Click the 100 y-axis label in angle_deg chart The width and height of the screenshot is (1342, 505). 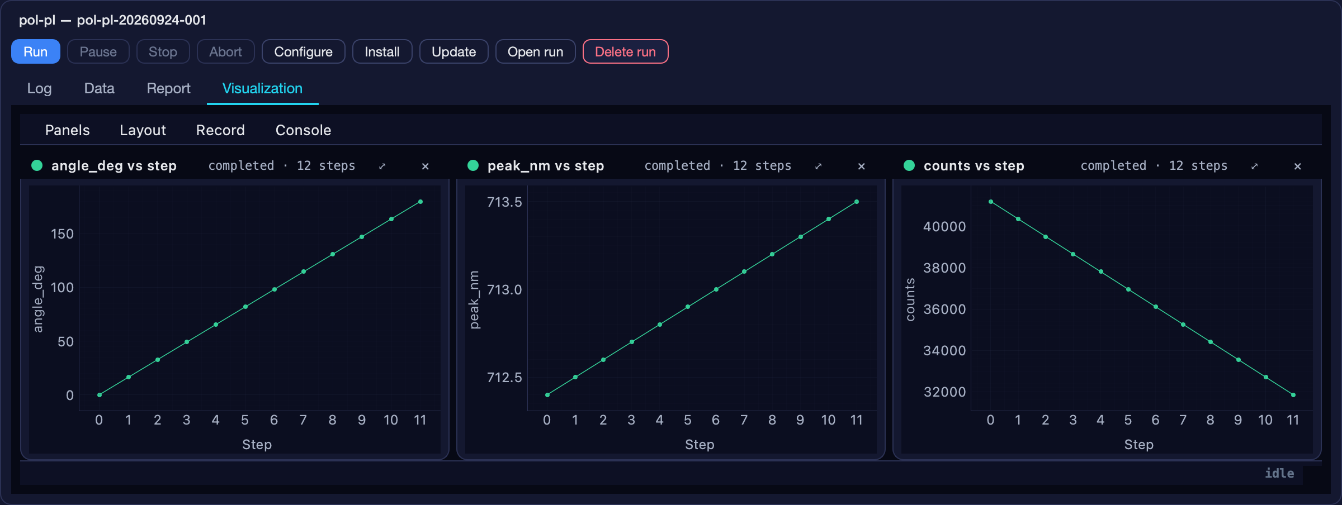pyautogui.click(x=62, y=288)
